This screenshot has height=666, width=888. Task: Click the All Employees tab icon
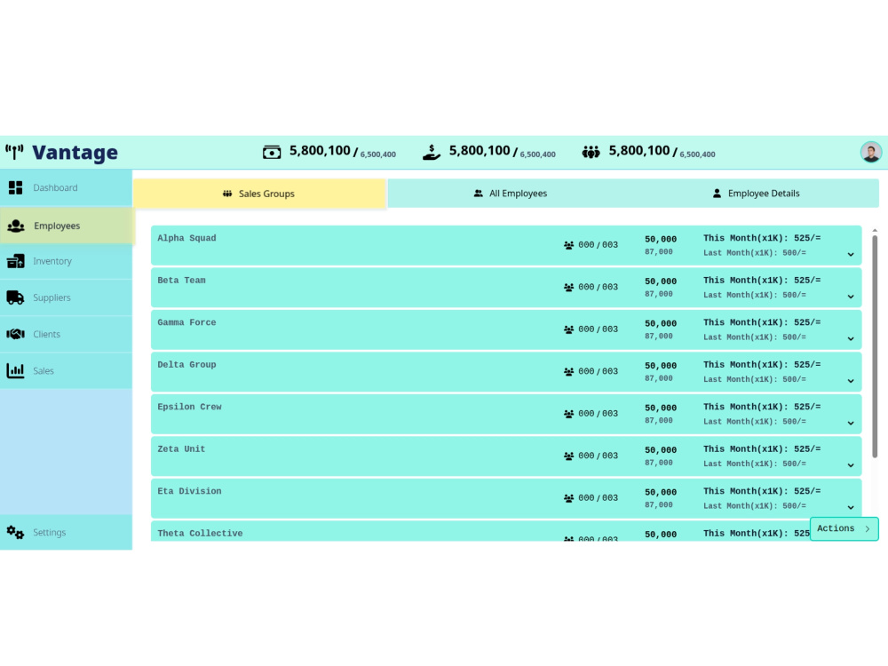(x=479, y=194)
